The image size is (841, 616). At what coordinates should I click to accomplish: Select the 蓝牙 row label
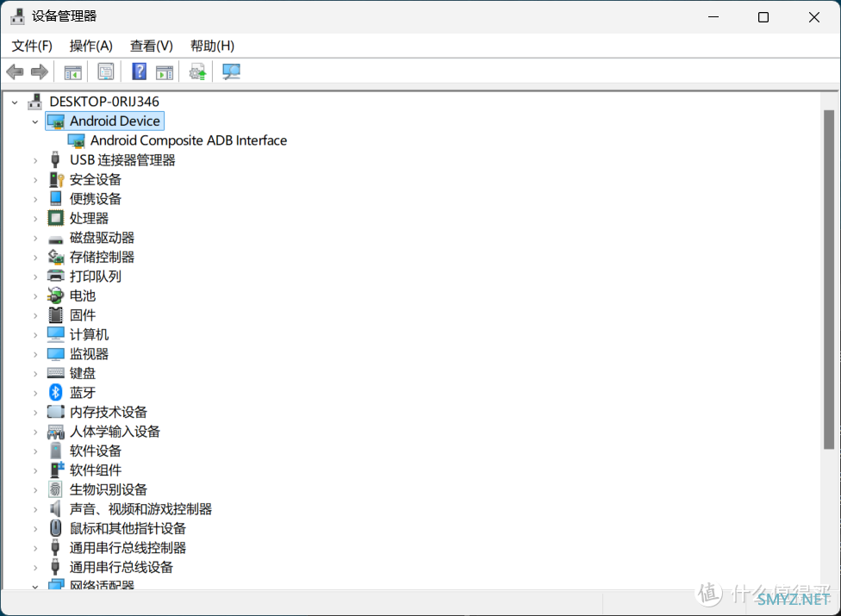83,393
